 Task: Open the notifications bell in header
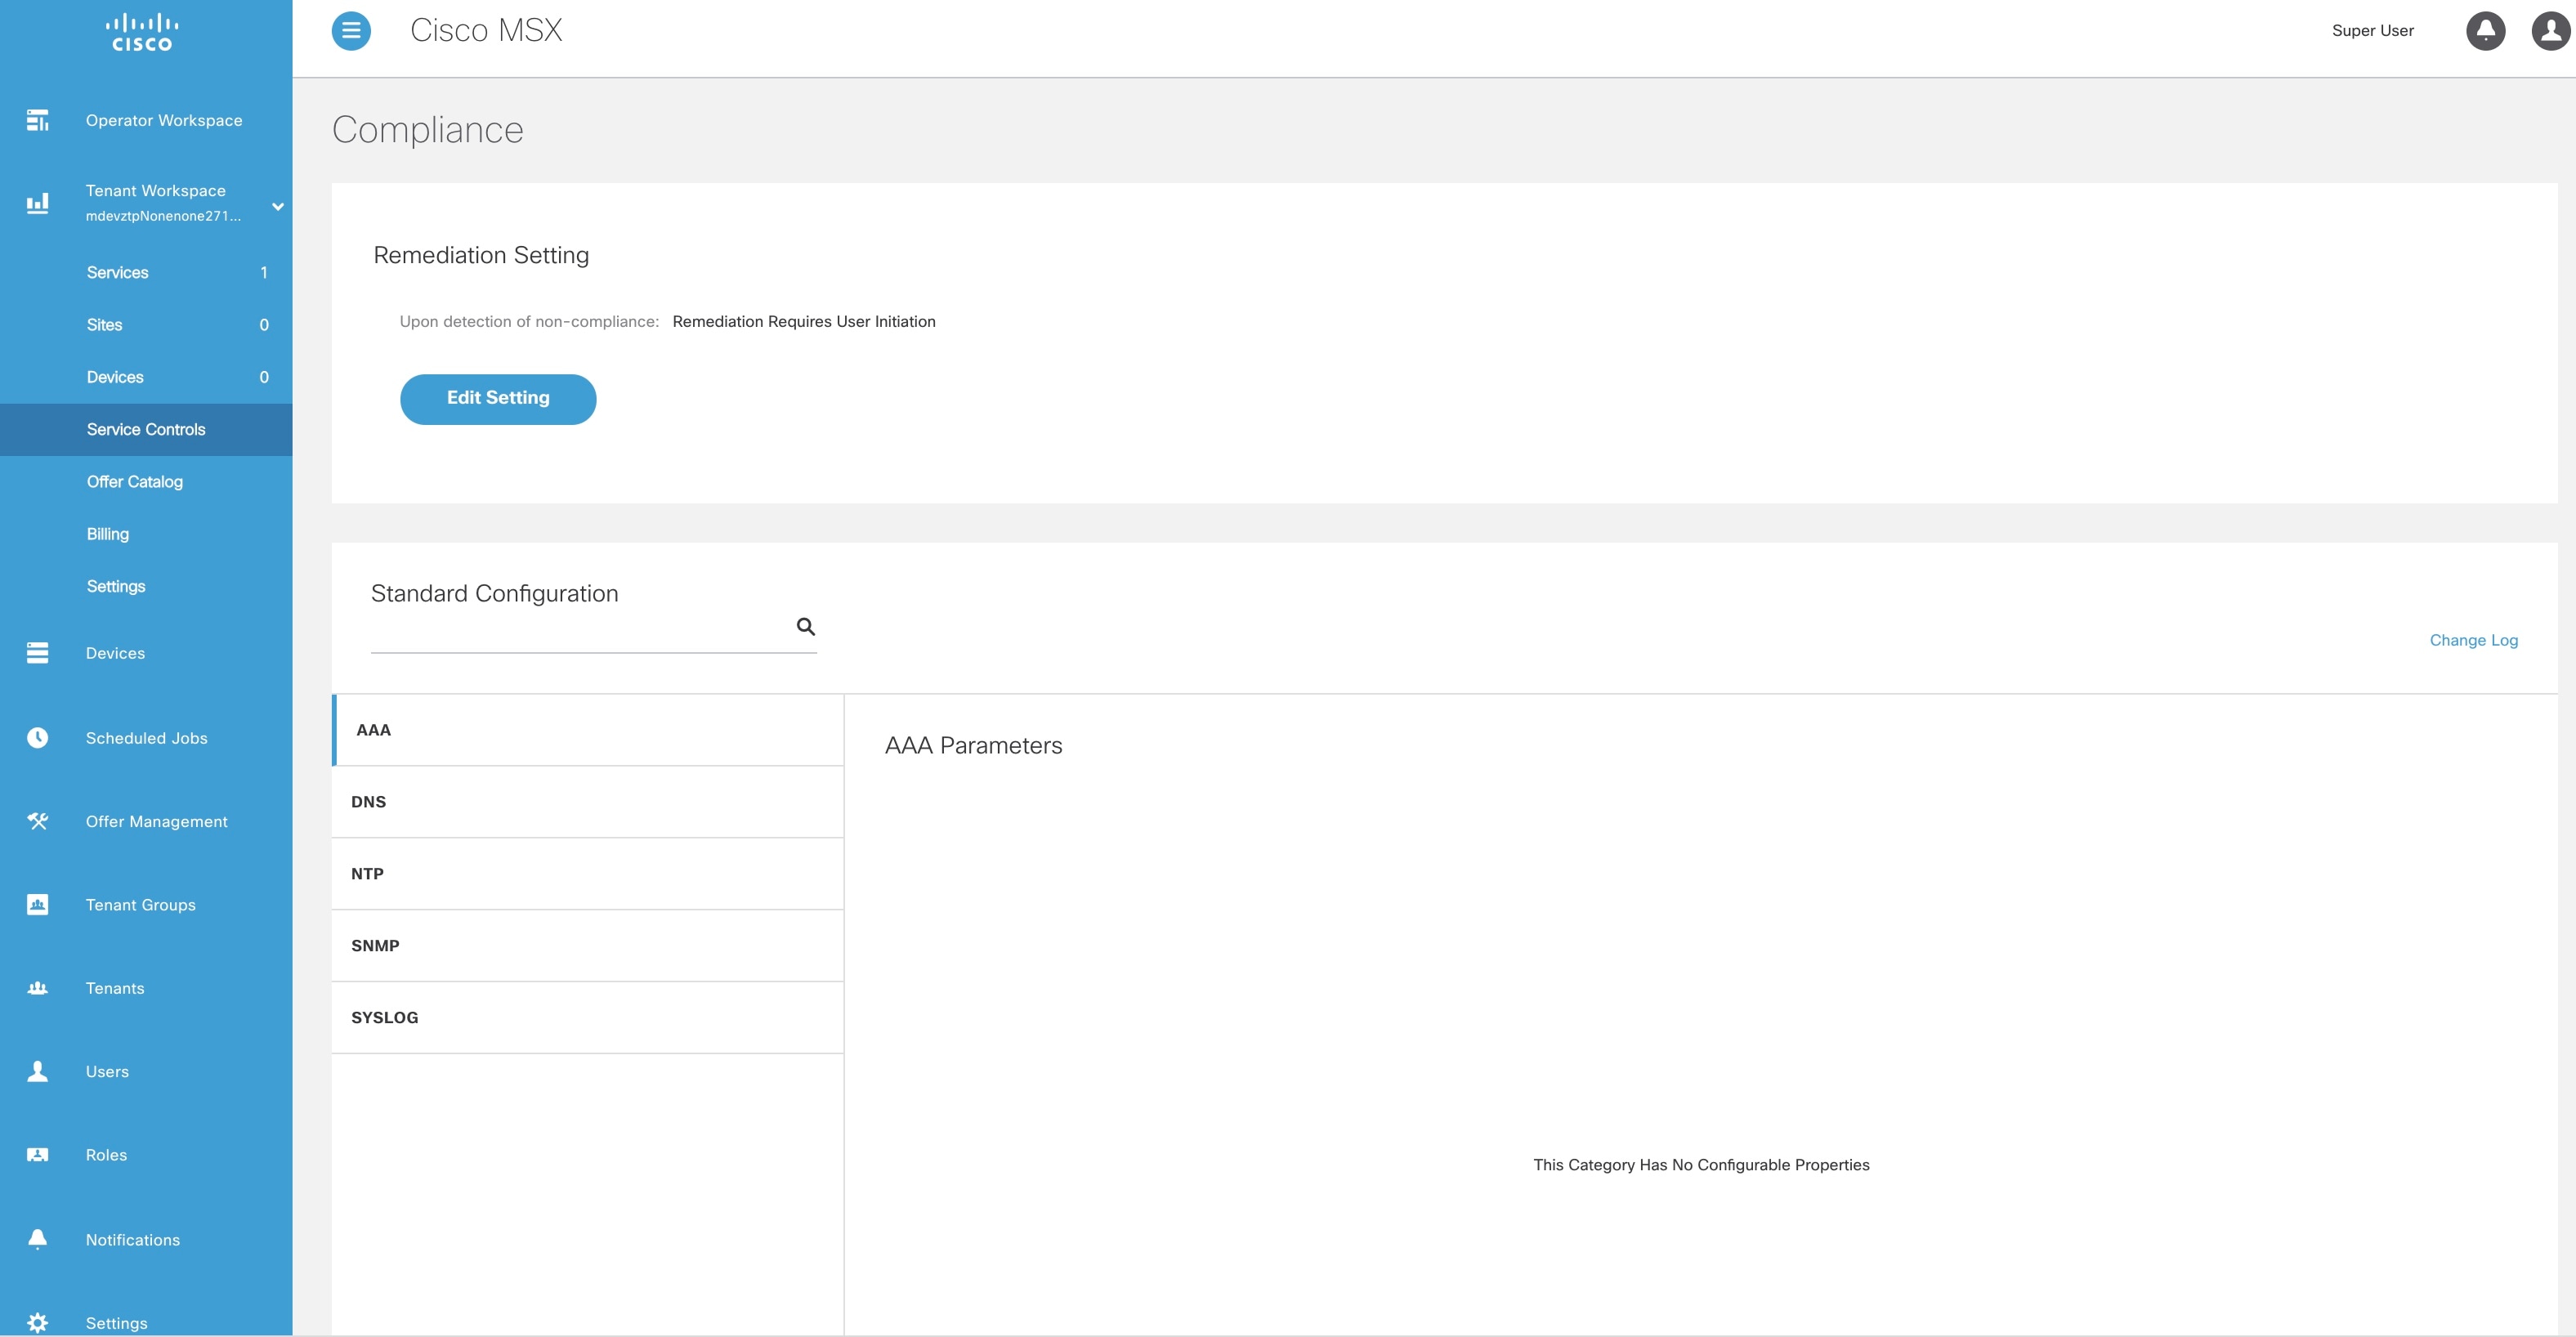pos(2485,31)
